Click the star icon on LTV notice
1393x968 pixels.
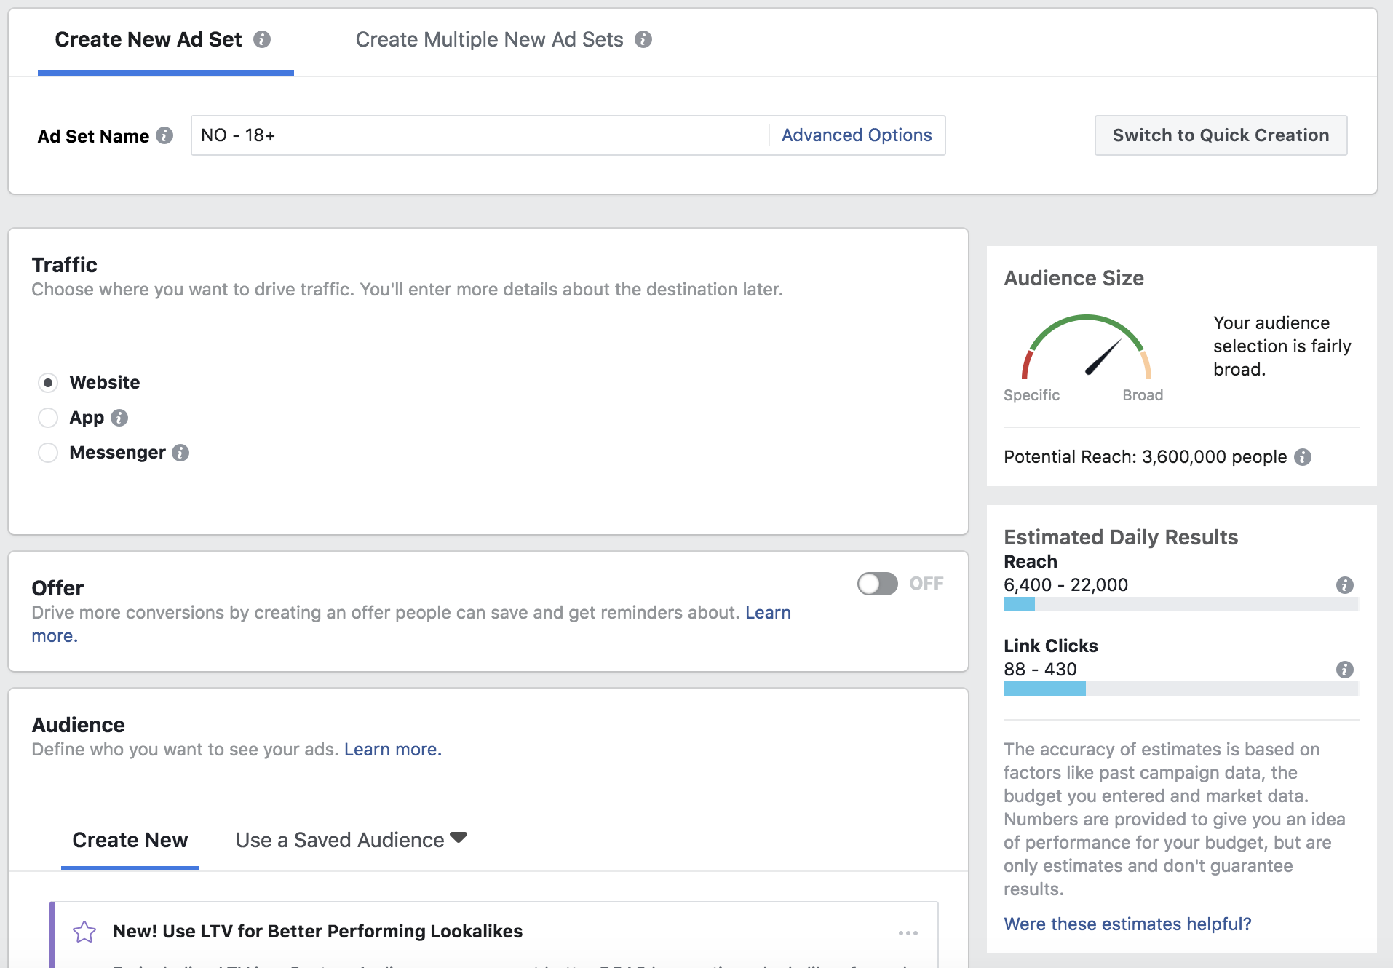tap(84, 932)
